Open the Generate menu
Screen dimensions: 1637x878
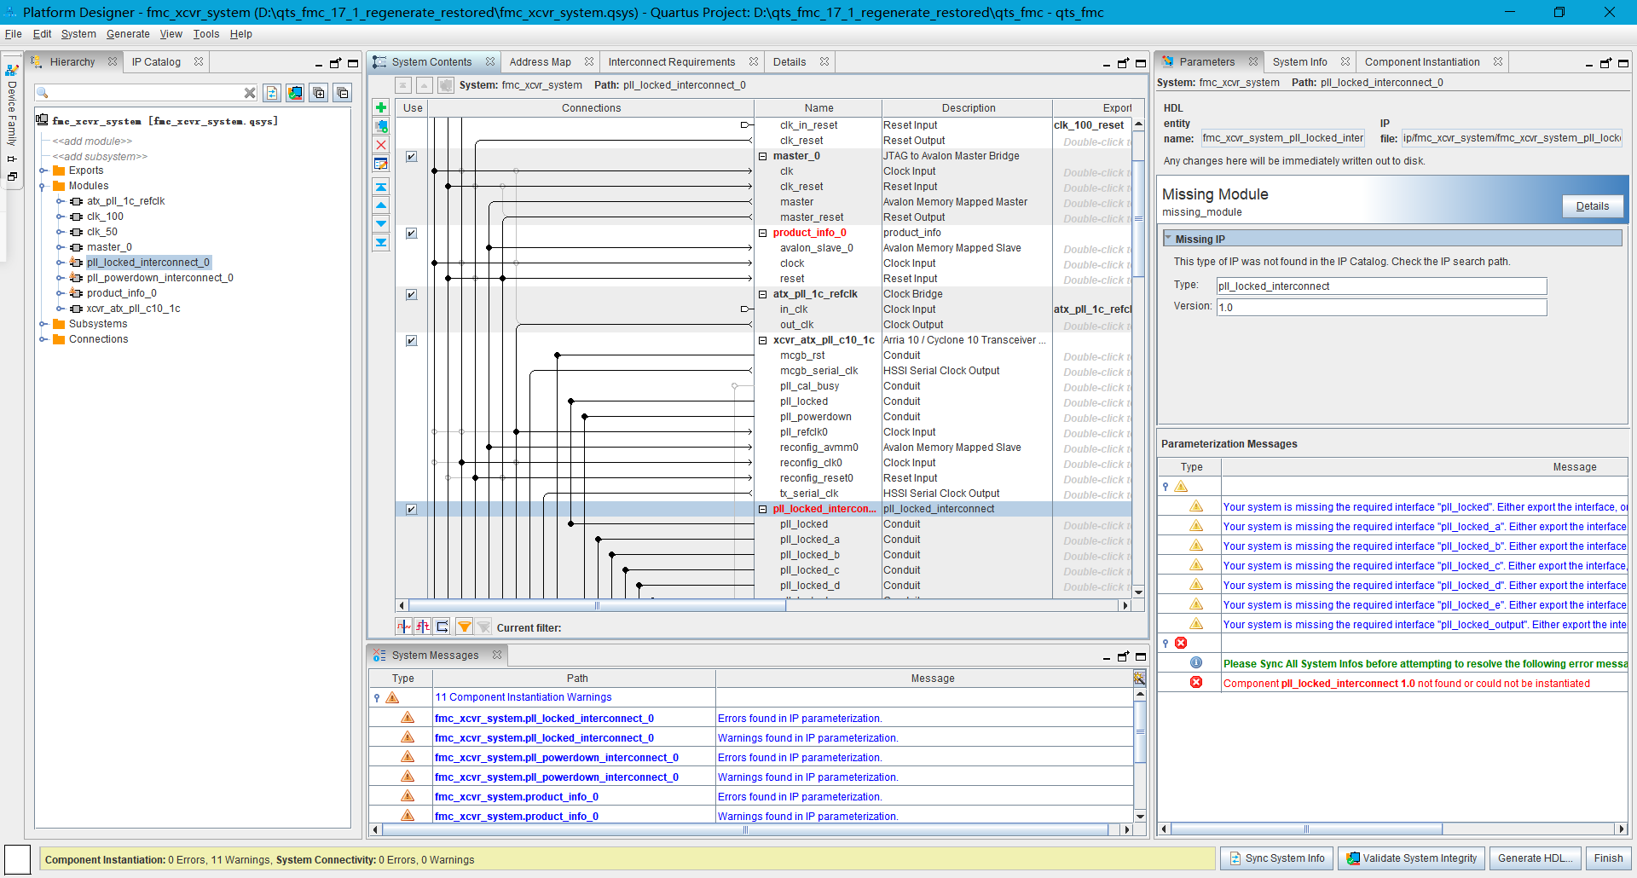click(128, 34)
